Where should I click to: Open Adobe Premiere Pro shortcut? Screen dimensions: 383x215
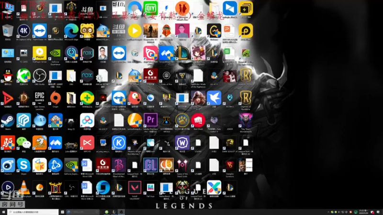coord(150,120)
